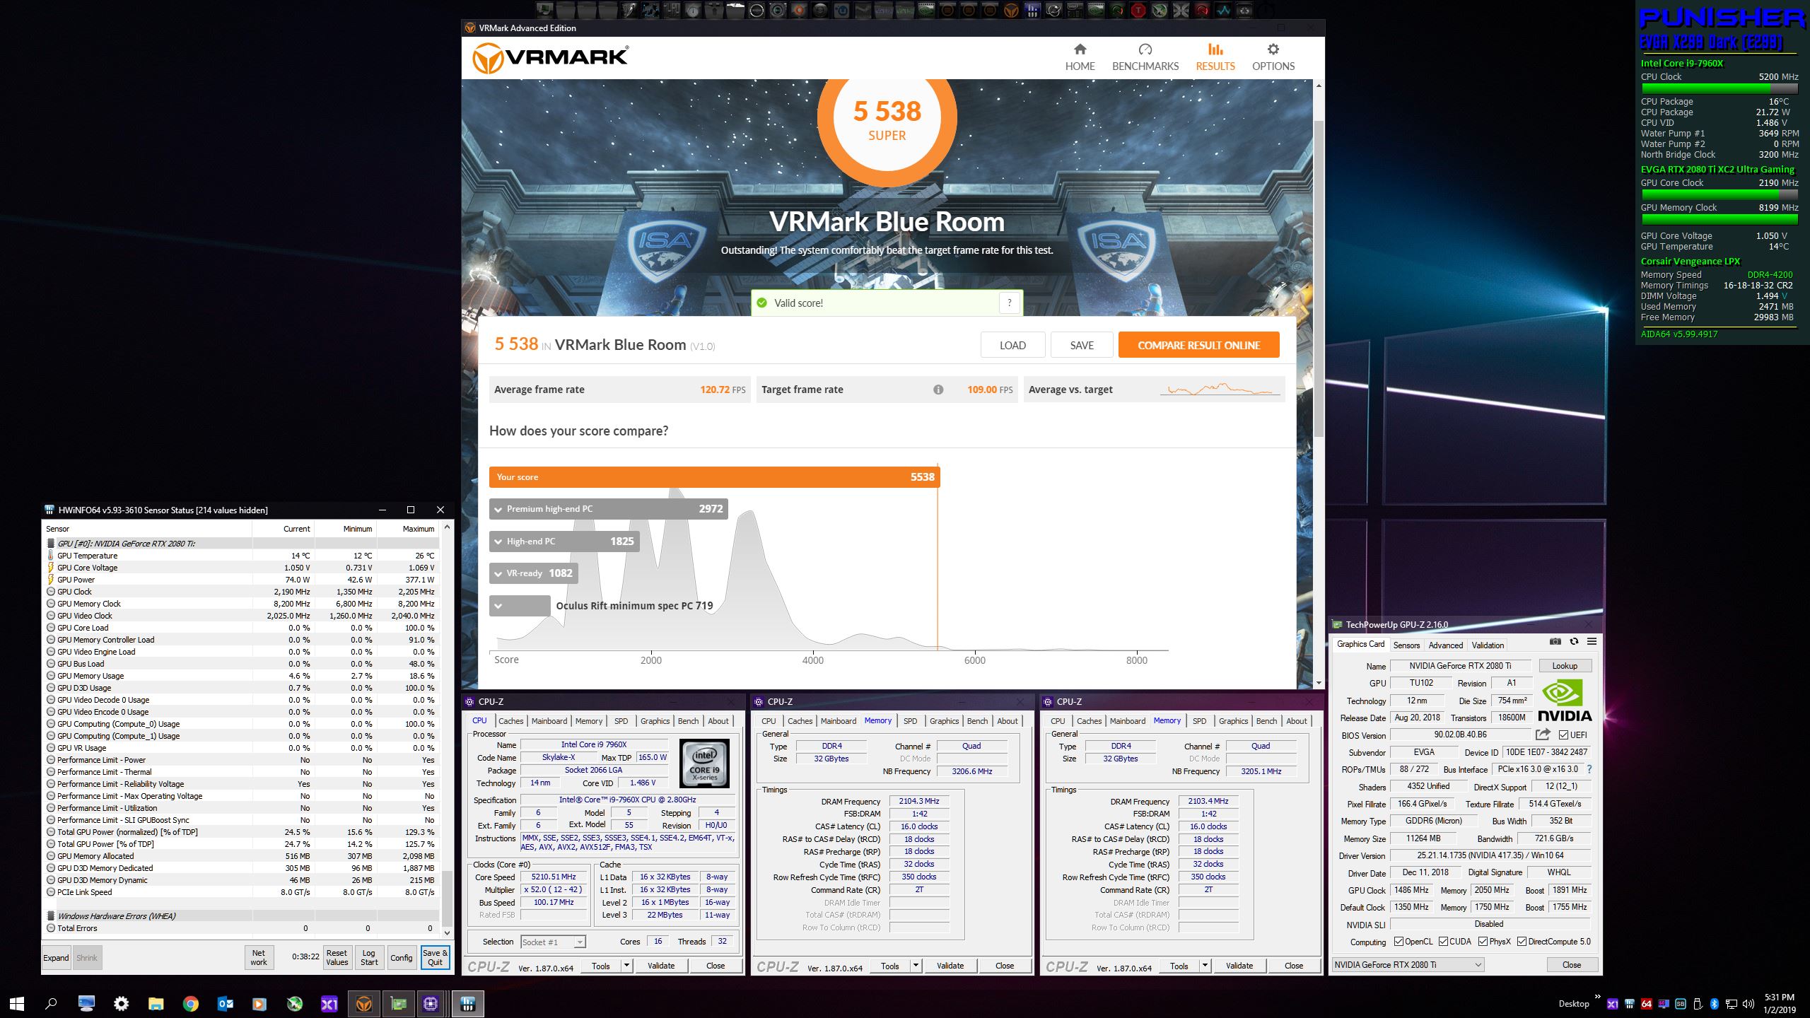The width and height of the screenshot is (1810, 1018).
Task: Click the Bus Interface question mark icon
Action: (1589, 769)
